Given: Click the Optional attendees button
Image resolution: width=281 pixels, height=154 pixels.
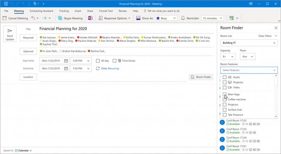Looking at the screenshot, I should (x=28, y=51).
